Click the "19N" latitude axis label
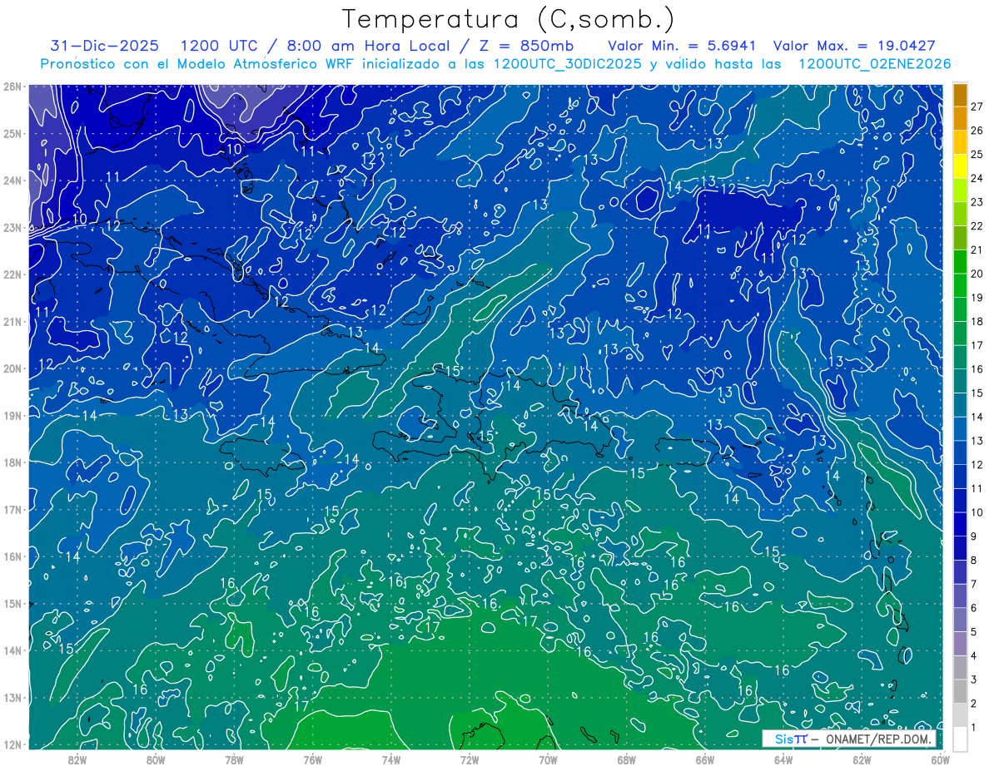The image size is (999, 771). pyautogui.click(x=12, y=415)
